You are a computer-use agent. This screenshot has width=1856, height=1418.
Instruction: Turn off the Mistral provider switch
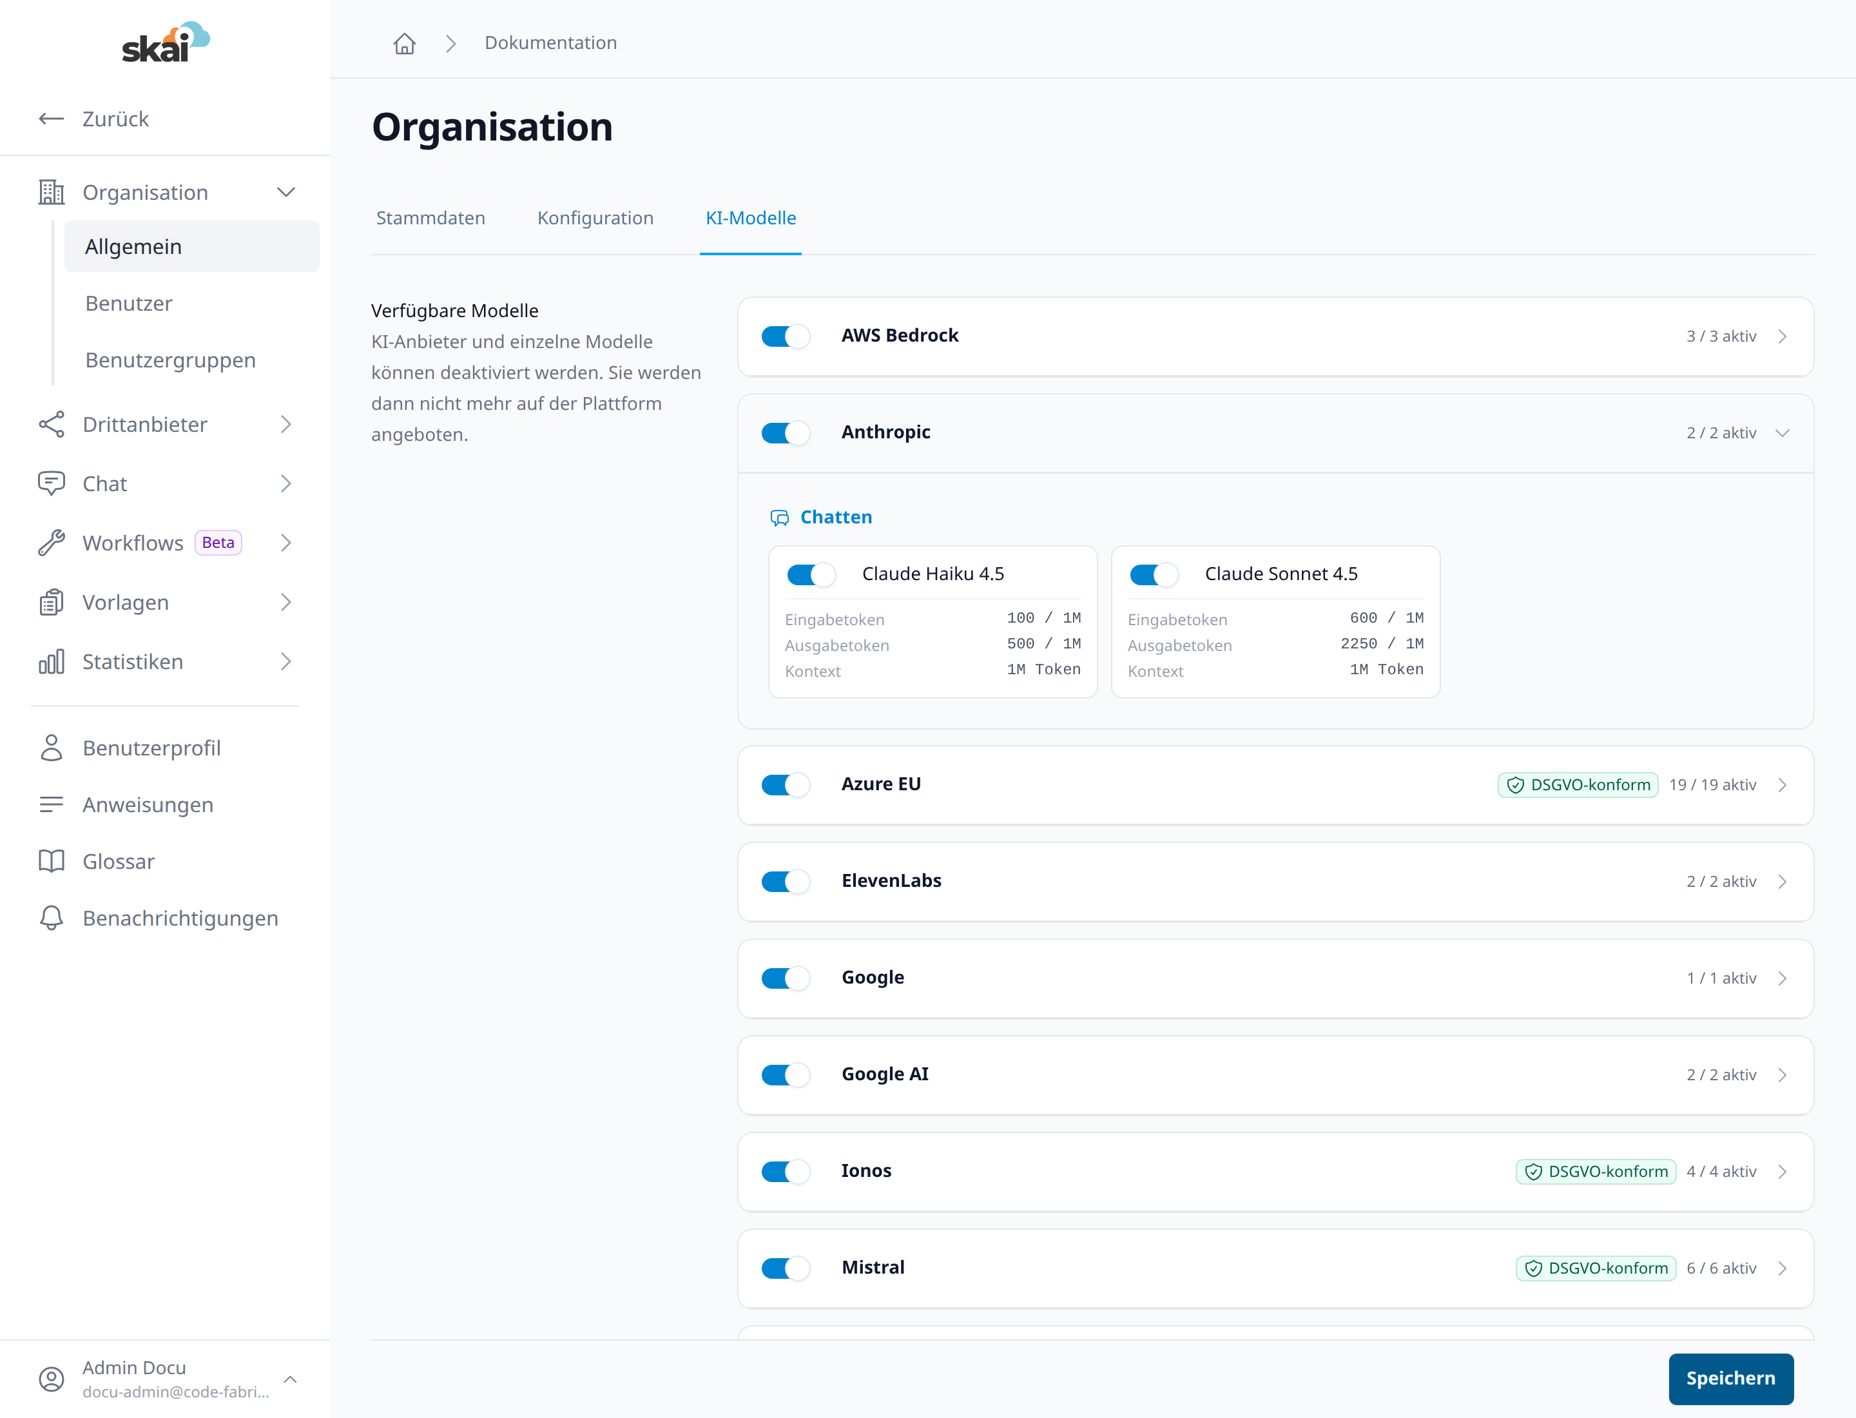[786, 1268]
